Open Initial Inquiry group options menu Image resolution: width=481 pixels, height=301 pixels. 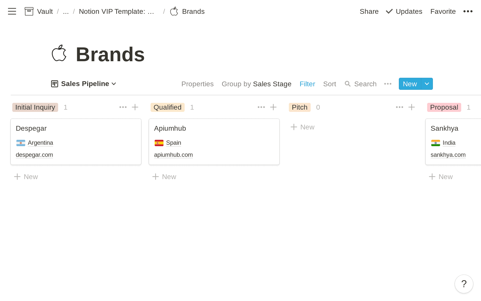[123, 107]
